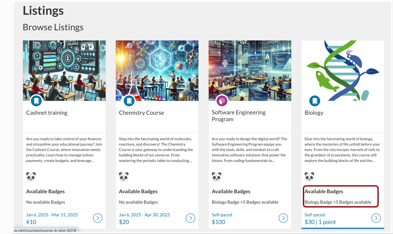Expand the Cashnet training chevron arrow
Screen dimensions: 393x234
click(x=98, y=218)
